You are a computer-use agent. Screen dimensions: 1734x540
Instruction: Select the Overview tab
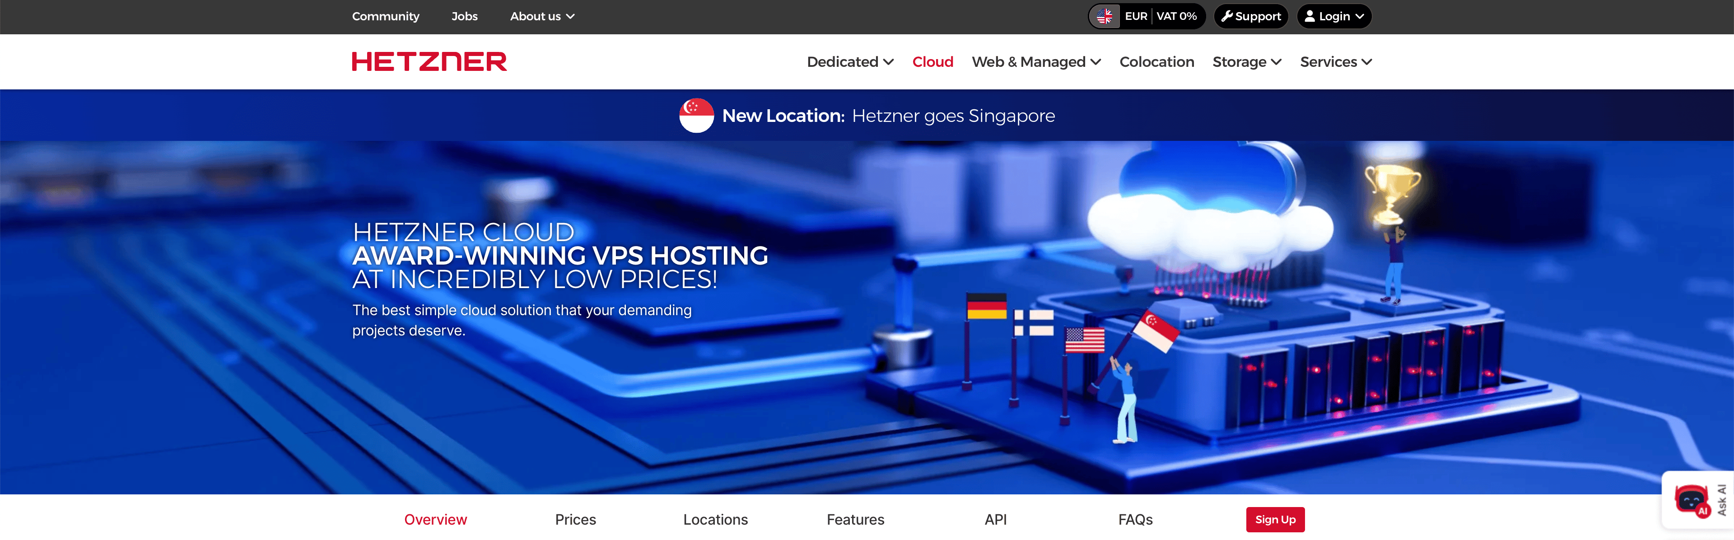click(435, 520)
